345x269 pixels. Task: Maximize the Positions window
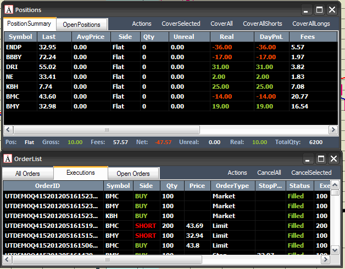320,10
